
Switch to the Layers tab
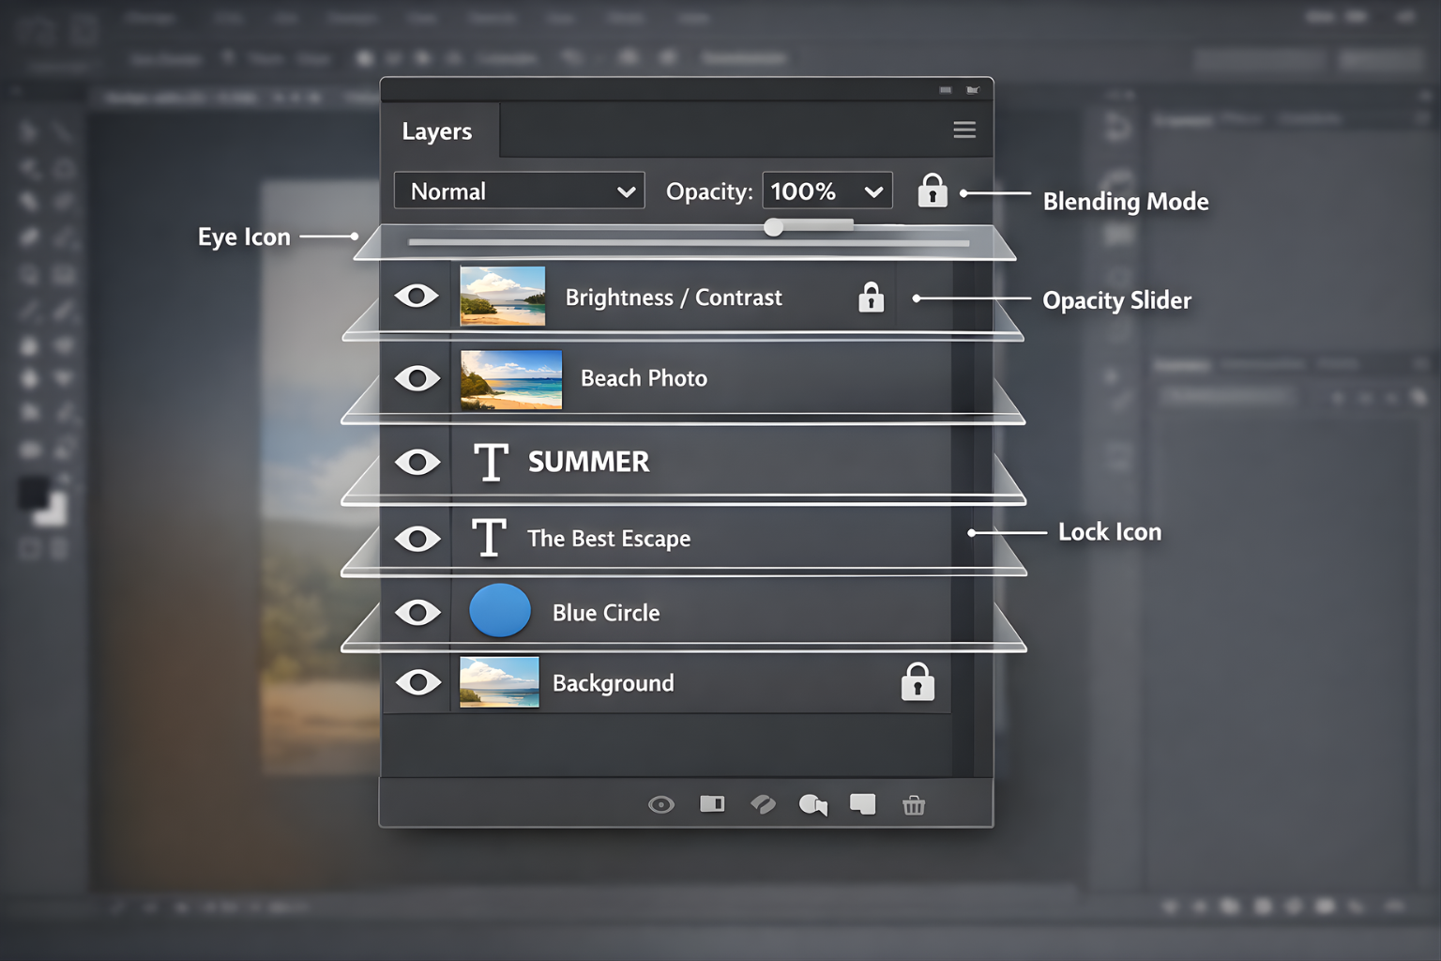[x=438, y=130]
